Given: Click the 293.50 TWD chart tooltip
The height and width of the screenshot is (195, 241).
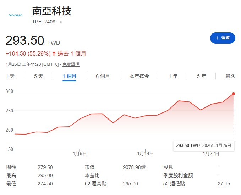Looking at the screenshot, I should [203, 146].
